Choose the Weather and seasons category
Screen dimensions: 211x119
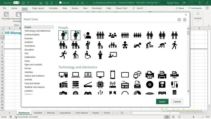pos(35,87)
